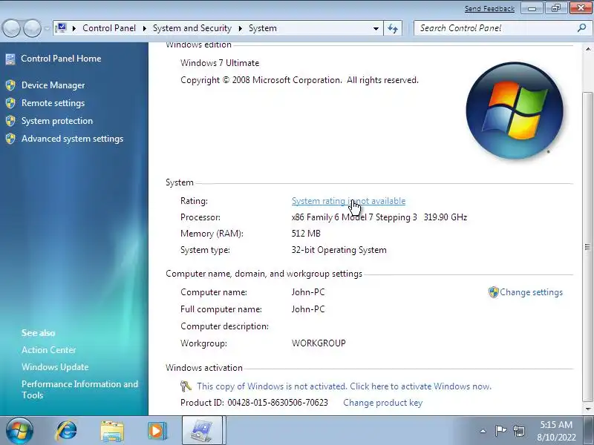Open Action Center under See also
The height and width of the screenshot is (445, 594).
(x=49, y=349)
